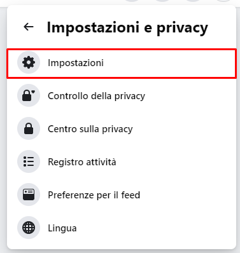Click the globe icon next to Lingua
Viewport: 240px width, 253px height.
[29, 228]
